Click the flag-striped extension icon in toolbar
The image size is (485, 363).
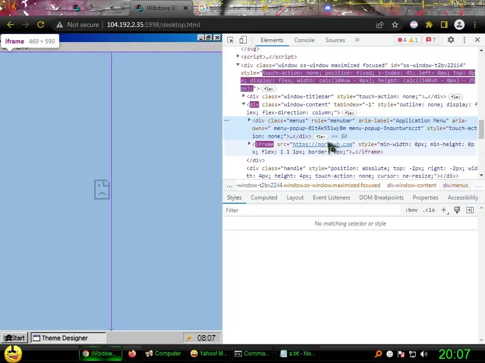pyautogui.click(x=414, y=25)
